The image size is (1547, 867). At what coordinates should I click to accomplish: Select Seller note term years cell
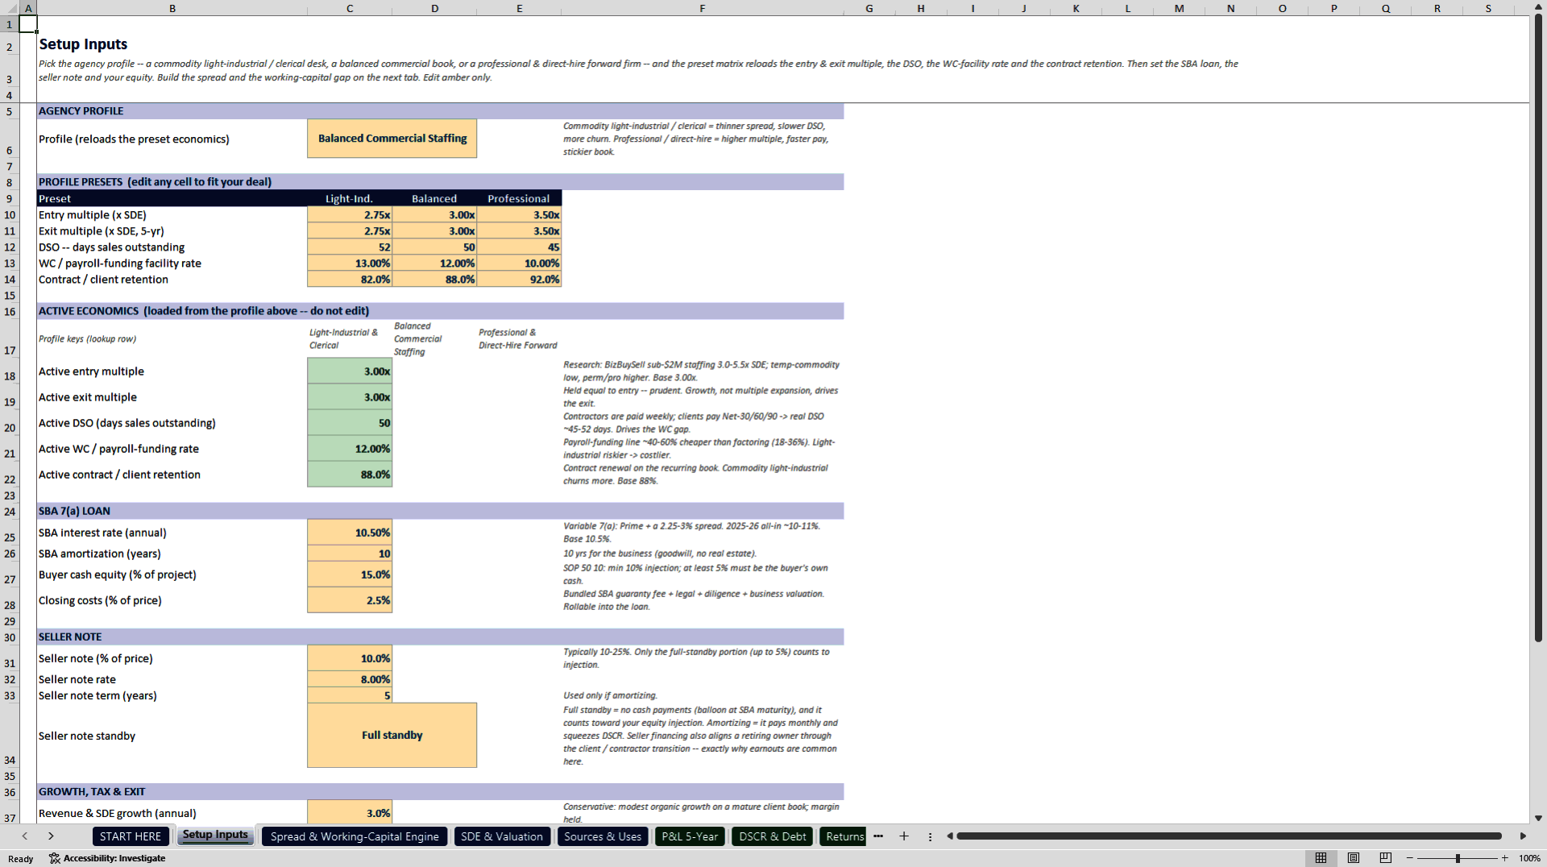(x=350, y=695)
